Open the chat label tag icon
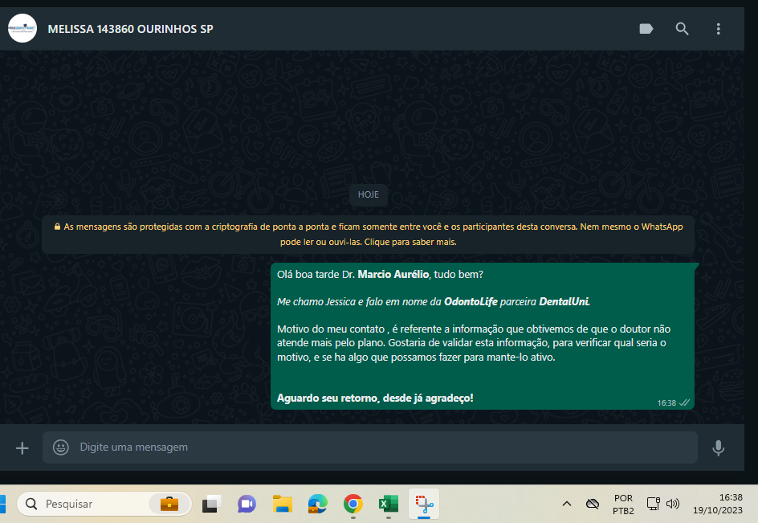Image resolution: width=758 pixels, height=523 pixels. (x=646, y=29)
